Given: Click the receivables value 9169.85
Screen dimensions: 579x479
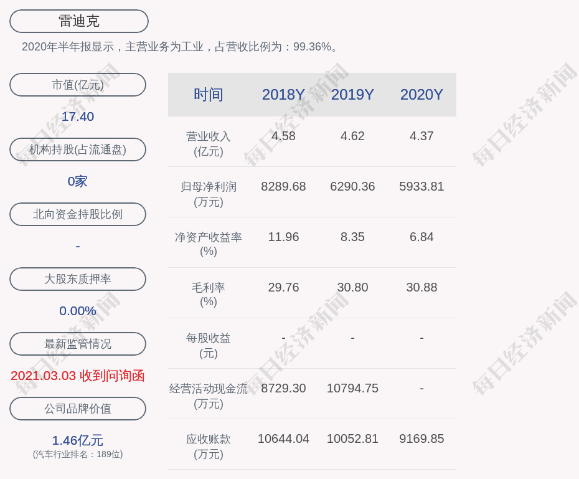Looking at the screenshot, I should pos(421,439).
